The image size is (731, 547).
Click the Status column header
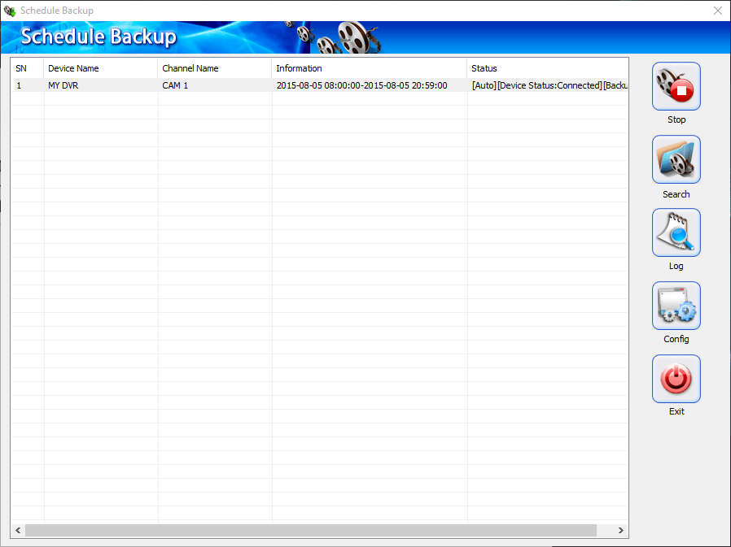click(547, 68)
